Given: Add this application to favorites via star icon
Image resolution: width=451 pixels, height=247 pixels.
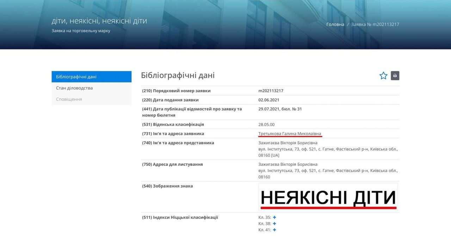Looking at the screenshot, I should pos(383,75).
